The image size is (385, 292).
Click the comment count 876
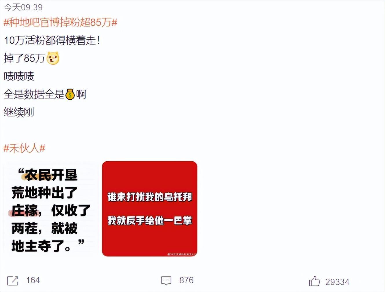(186, 280)
